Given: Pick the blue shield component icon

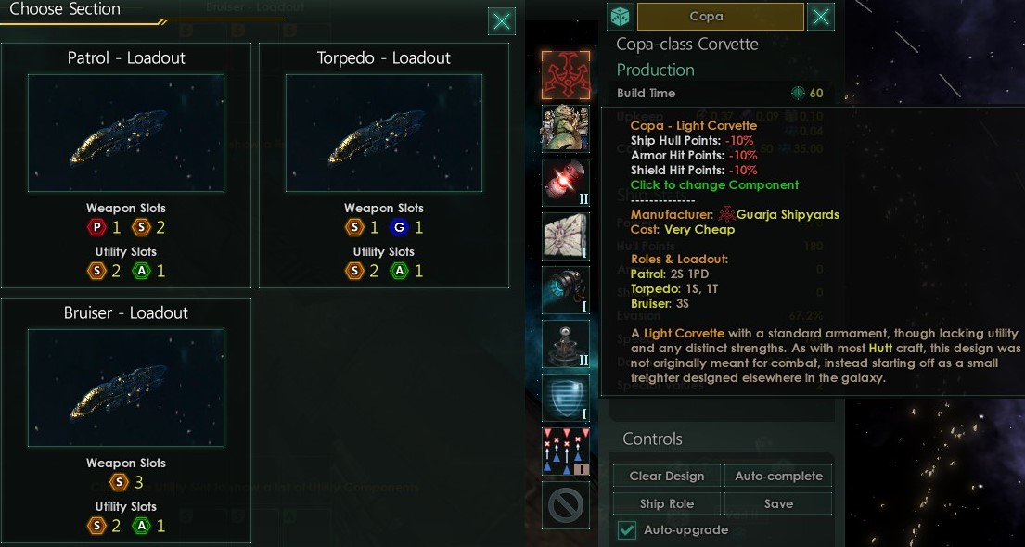Looking at the screenshot, I should tap(566, 398).
